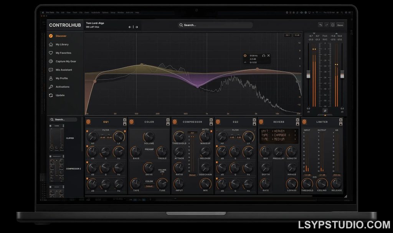The height and width of the screenshot is (233, 393).
Task: Open Capture My Gear
Action: pos(65,61)
